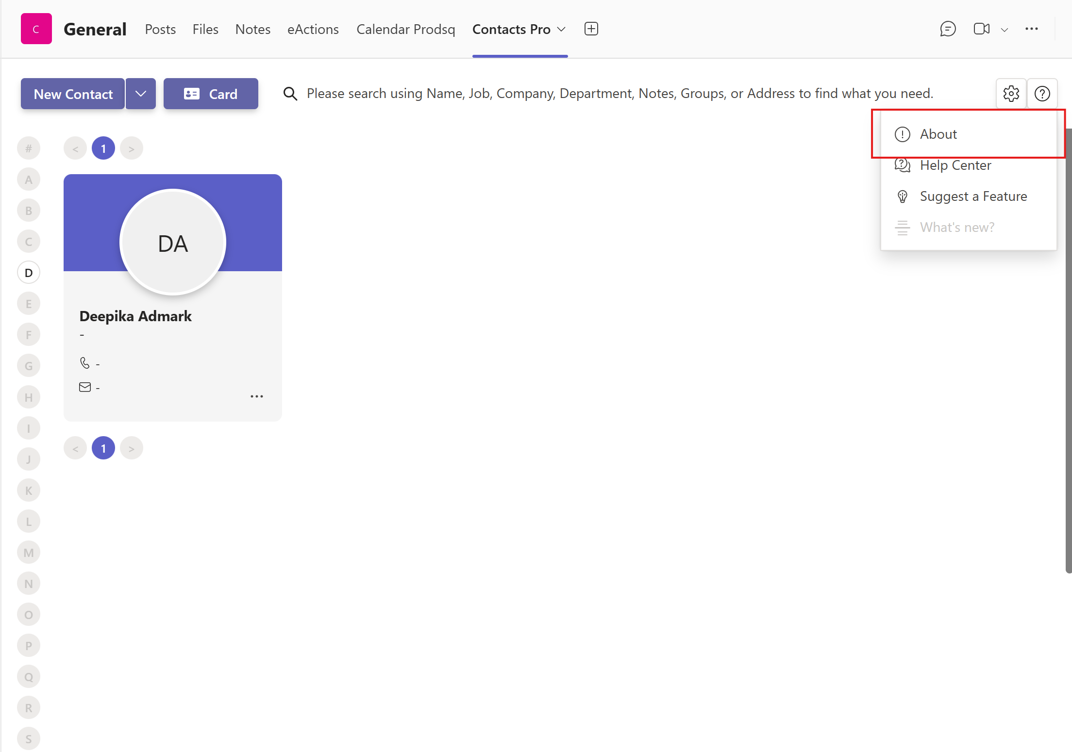Click the help question mark icon

pos(1043,94)
